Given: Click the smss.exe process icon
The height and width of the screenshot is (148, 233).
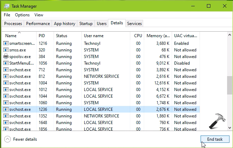Looking at the screenshot, I should pos(6,50).
